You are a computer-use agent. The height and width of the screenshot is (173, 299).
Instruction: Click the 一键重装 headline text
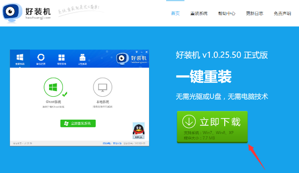204,76
